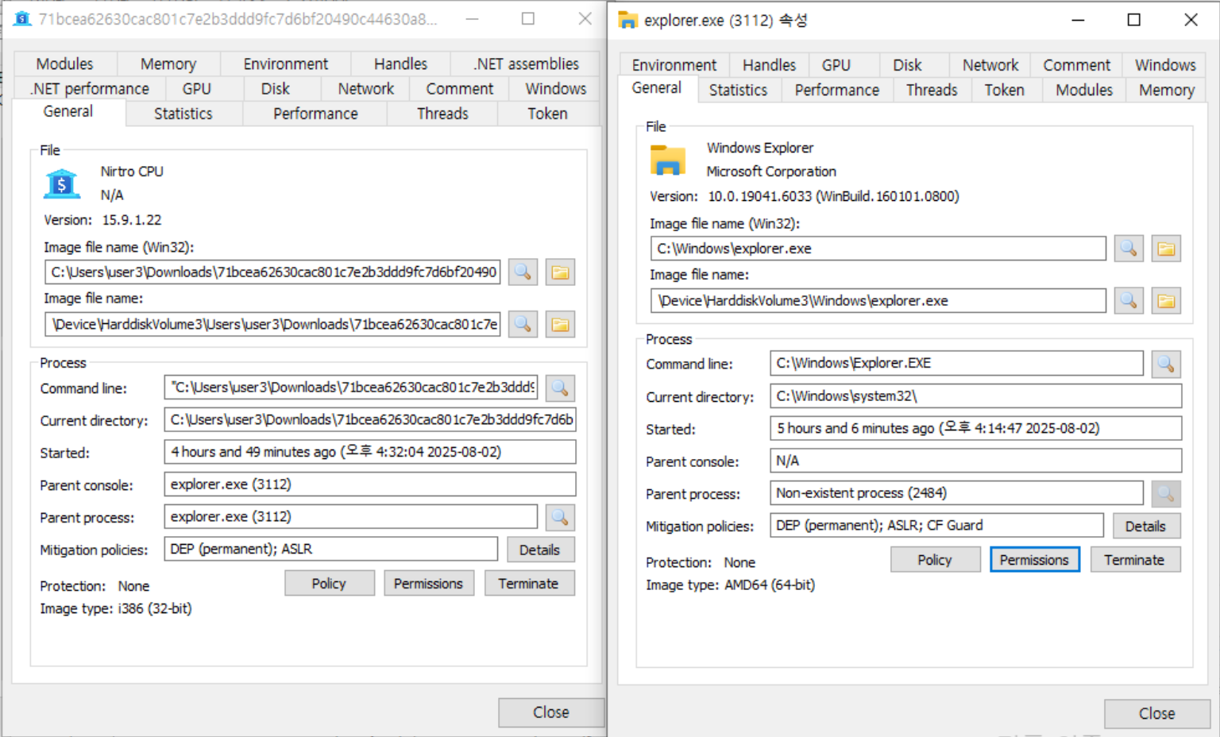Open Handles tab in left window
The image size is (1220, 737).
tap(400, 64)
